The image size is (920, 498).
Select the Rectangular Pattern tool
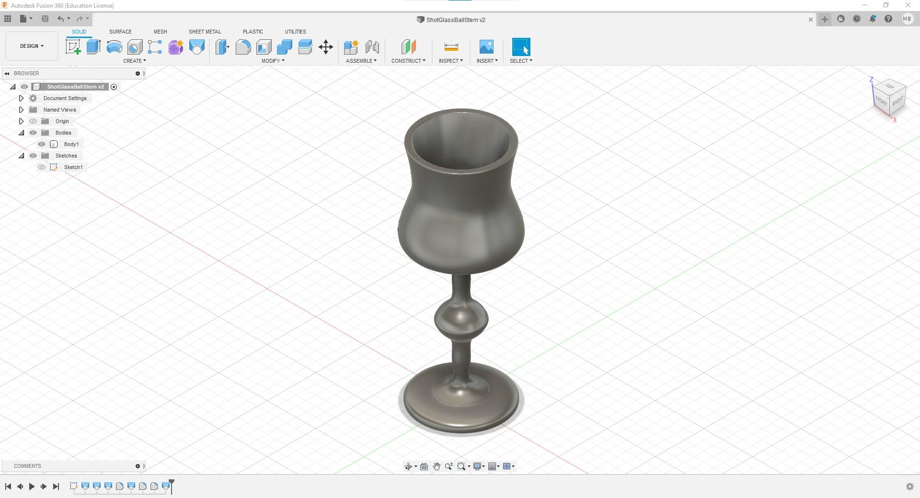pos(155,47)
